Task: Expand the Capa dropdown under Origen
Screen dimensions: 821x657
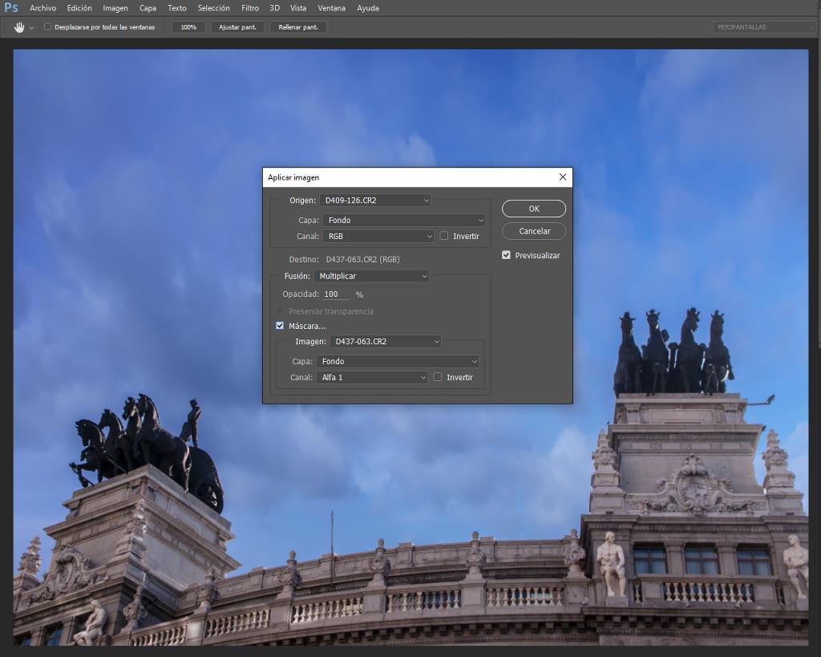Action: (x=404, y=220)
